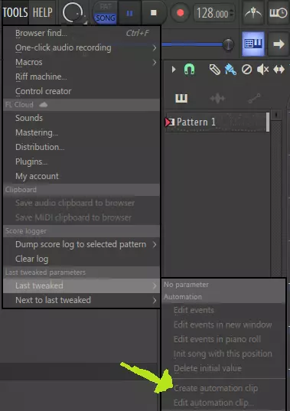
Task: Click the record button
Action: (x=180, y=13)
